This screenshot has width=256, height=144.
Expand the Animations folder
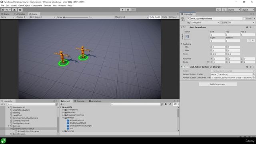pos(63,110)
